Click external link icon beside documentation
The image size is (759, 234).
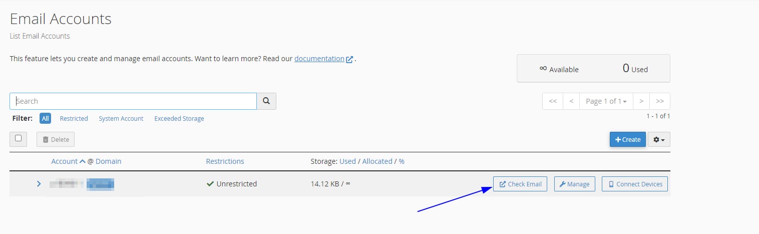(349, 59)
